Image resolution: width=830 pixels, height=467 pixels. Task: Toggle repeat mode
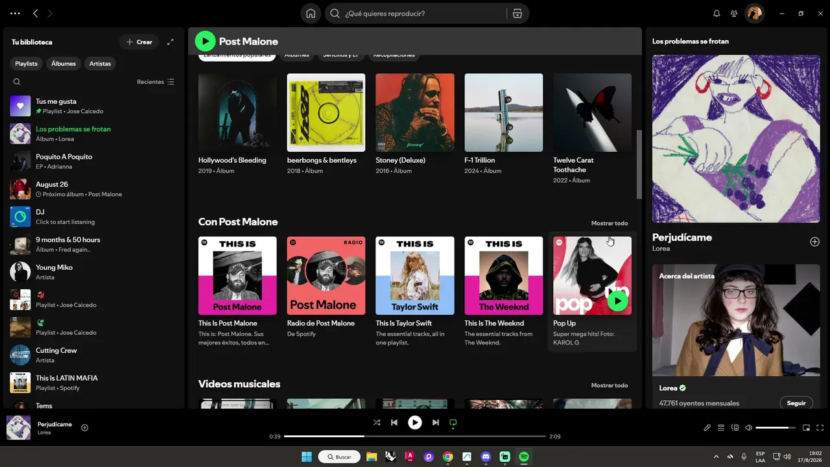pos(453,423)
